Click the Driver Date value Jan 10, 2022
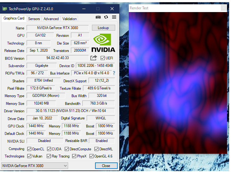This screenshot has height=172, width=231. pos(42,118)
